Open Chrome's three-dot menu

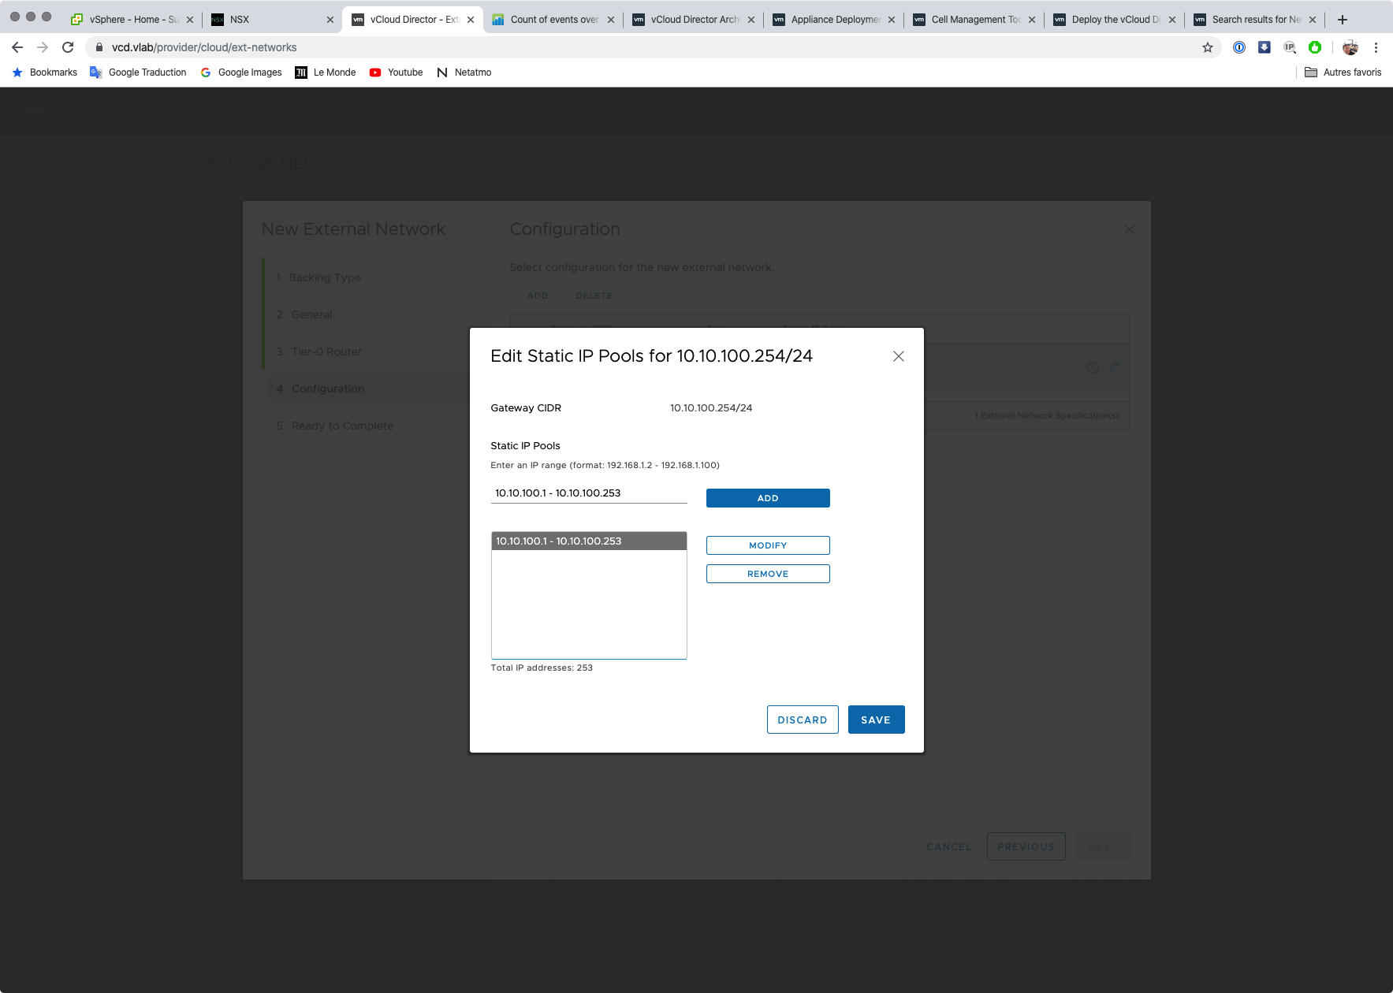(1376, 47)
